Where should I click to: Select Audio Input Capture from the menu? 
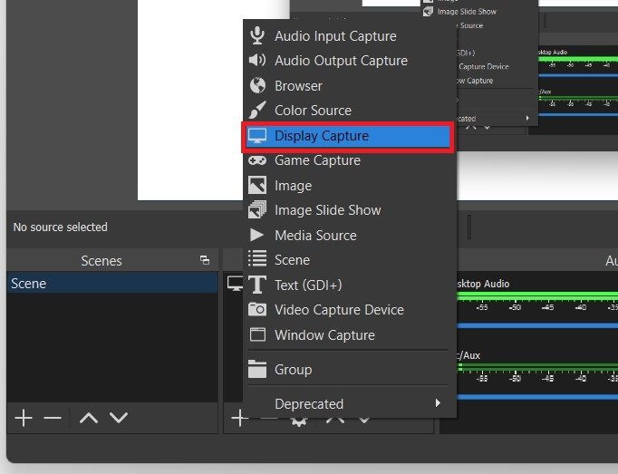[350, 36]
